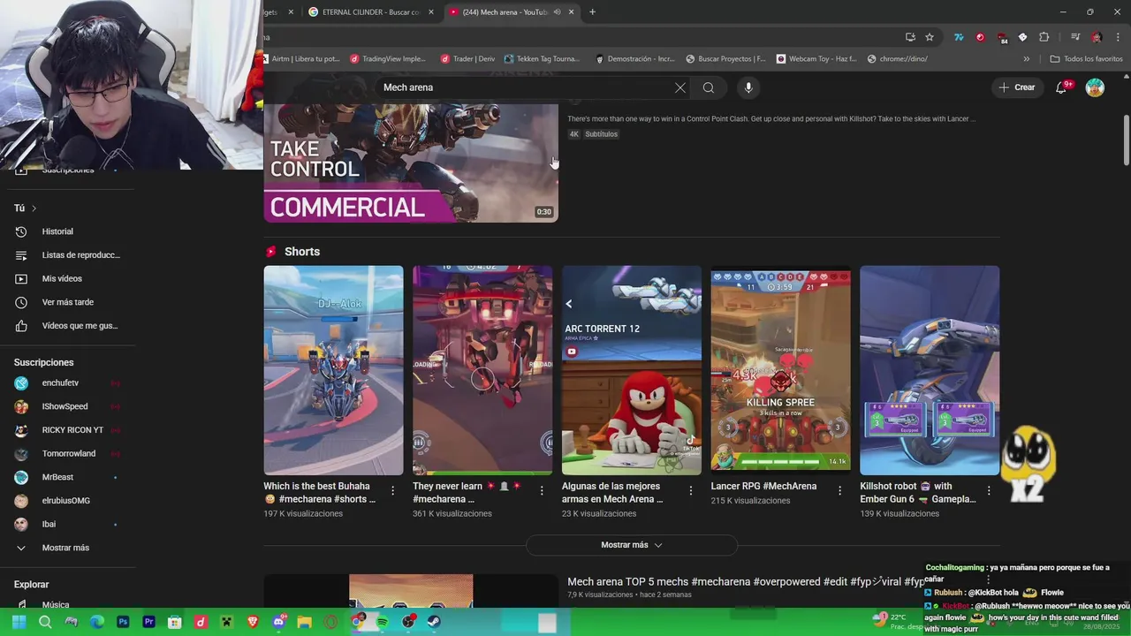Launch Premiere Pro from taskbar

point(148,622)
